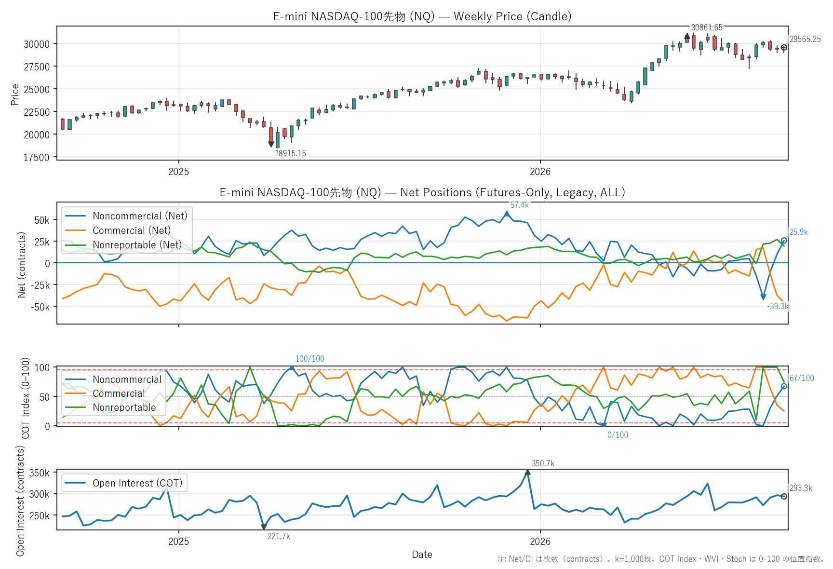Image resolution: width=833 pixels, height=569 pixels.
Task: Select the 221.7k open interest low label
Action: coord(279,536)
